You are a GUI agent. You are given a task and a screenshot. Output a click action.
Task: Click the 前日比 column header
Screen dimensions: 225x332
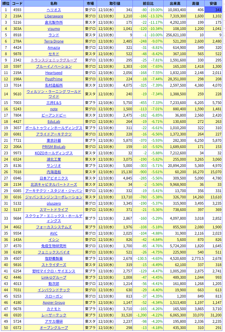tap(148, 4)
